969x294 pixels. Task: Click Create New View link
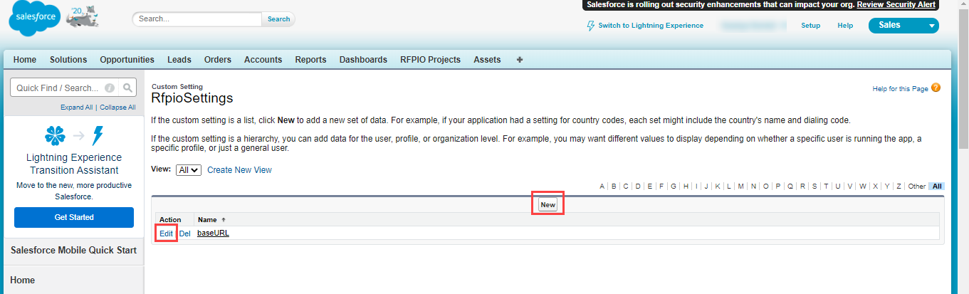point(239,170)
